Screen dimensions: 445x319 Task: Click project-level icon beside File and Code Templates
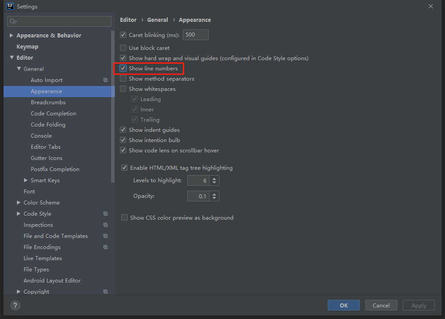(x=105, y=236)
